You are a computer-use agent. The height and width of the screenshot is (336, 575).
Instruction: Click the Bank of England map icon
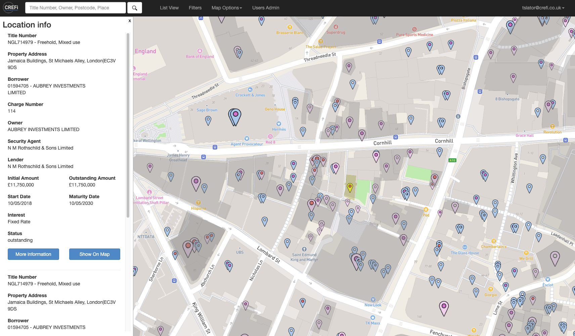(200, 51)
